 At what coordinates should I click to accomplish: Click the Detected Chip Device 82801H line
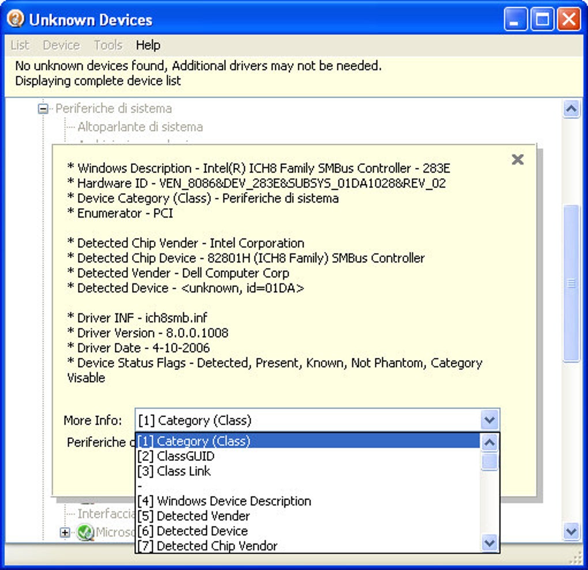pyautogui.click(x=246, y=258)
